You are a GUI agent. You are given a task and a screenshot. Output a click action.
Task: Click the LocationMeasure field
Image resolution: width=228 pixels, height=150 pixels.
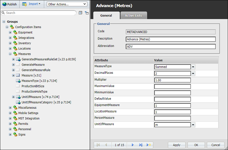click(172, 112)
